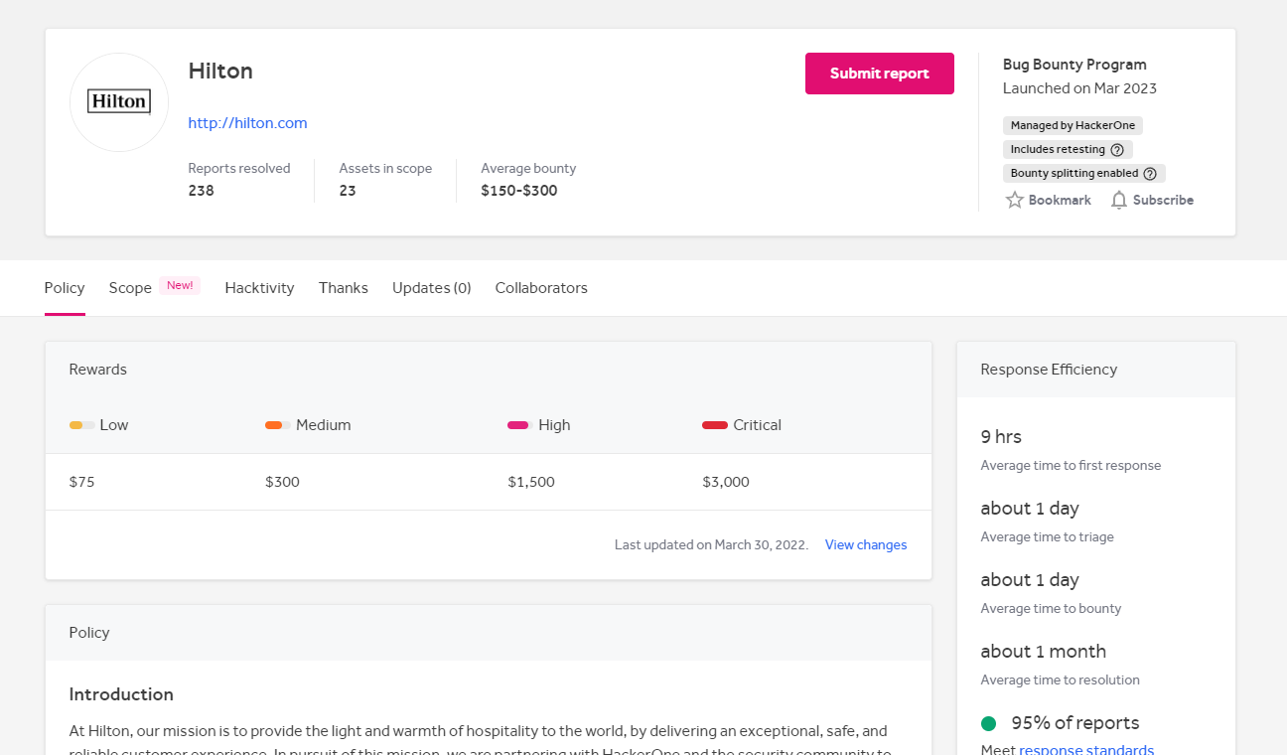Click the $1,500 high reward value
1287x755 pixels.
tap(531, 482)
